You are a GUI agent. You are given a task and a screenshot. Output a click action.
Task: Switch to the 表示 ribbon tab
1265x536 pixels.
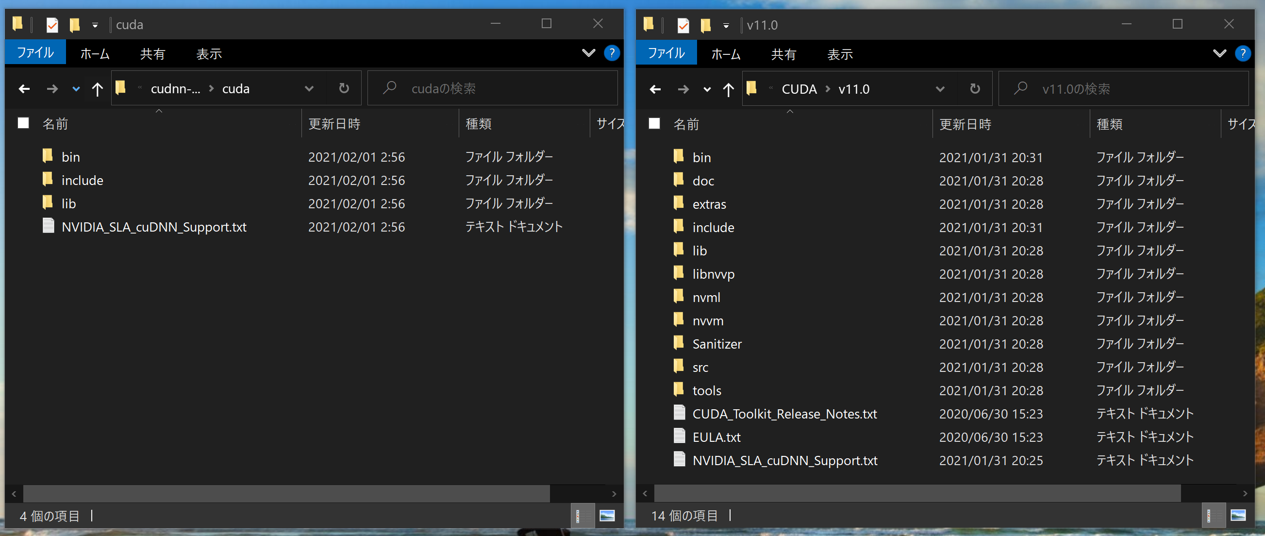[x=208, y=53]
